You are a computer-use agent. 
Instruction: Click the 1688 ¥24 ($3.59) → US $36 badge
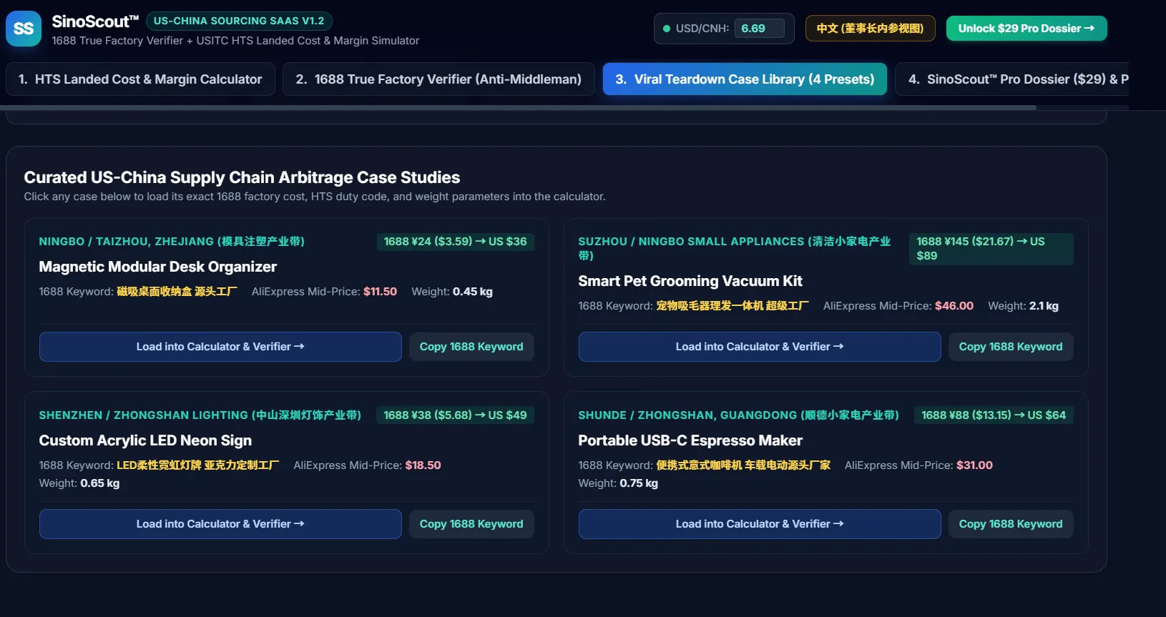click(455, 242)
